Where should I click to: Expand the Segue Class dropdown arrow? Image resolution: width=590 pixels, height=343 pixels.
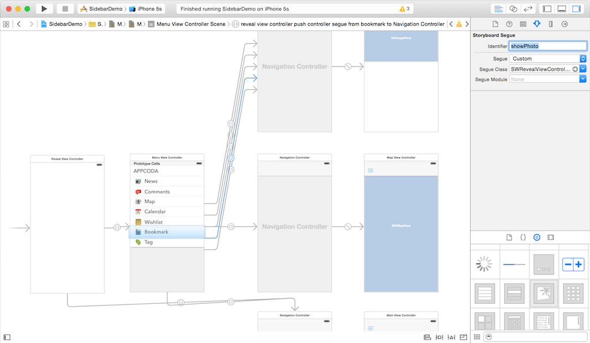[583, 69]
